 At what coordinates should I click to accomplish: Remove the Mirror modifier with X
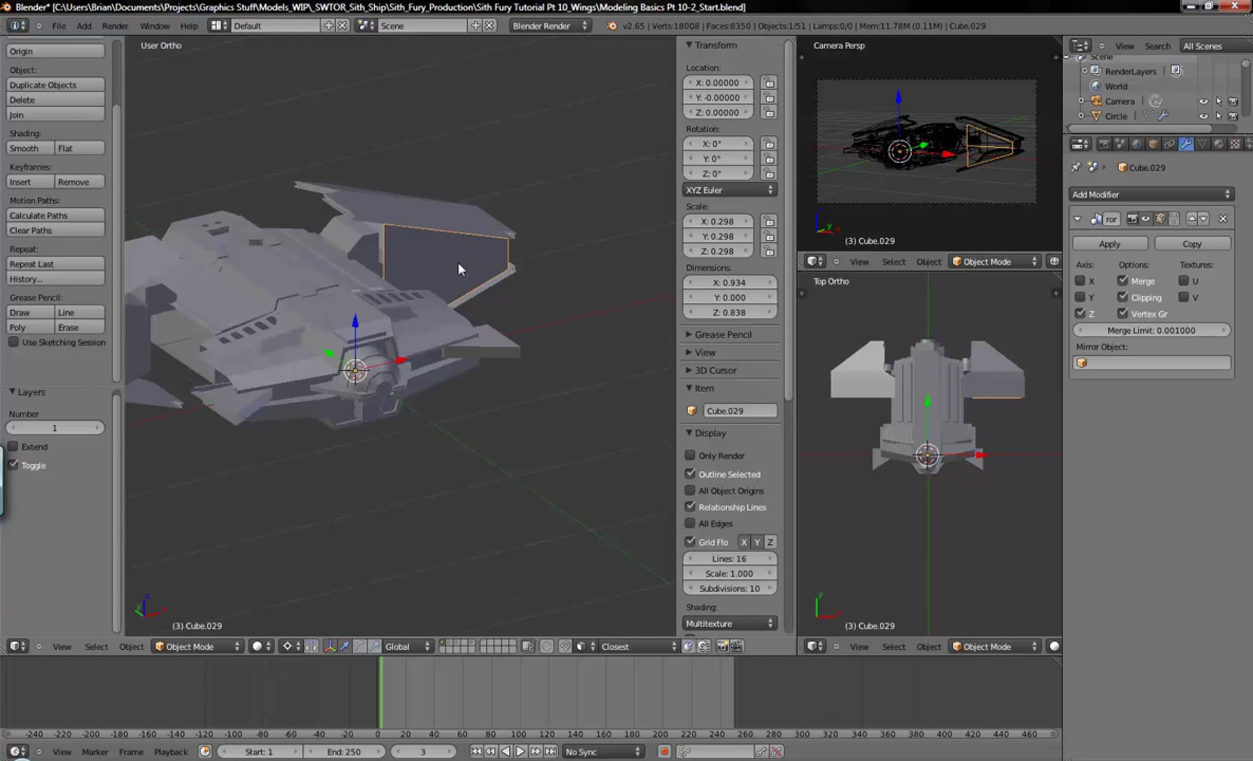click(x=1223, y=219)
